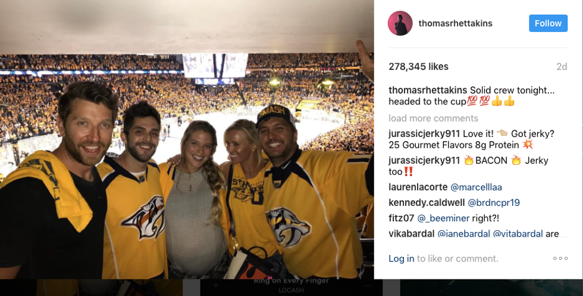Open jurassicjerky911 from the Love it comment
The height and width of the screenshot is (296, 583).
click(424, 133)
